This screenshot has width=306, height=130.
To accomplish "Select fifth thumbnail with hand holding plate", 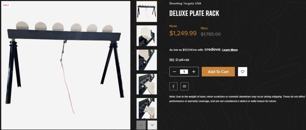I will (x=147, y=108).
